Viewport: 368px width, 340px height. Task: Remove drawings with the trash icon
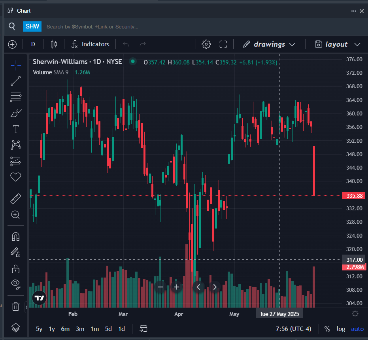click(x=16, y=306)
